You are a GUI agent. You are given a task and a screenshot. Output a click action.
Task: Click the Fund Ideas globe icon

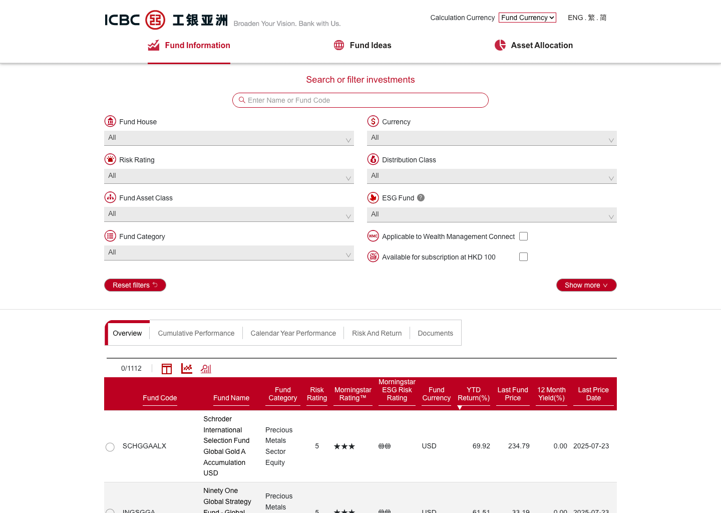click(339, 45)
